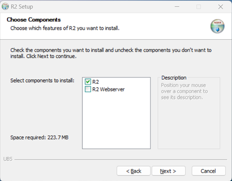232x181 pixels.
Task: Click the greyed-out maximize button
Action: pyautogui.click(x=198, y=7)
